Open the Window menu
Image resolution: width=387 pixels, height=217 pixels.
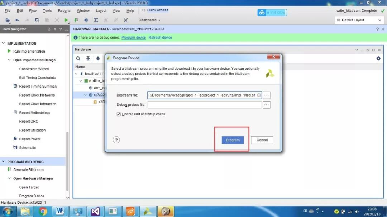coord(83,11)
